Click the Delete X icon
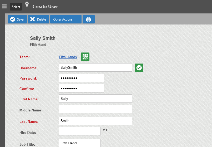This screenshot has width=212, height=147. pyautogui.click(x=32, y=19)
